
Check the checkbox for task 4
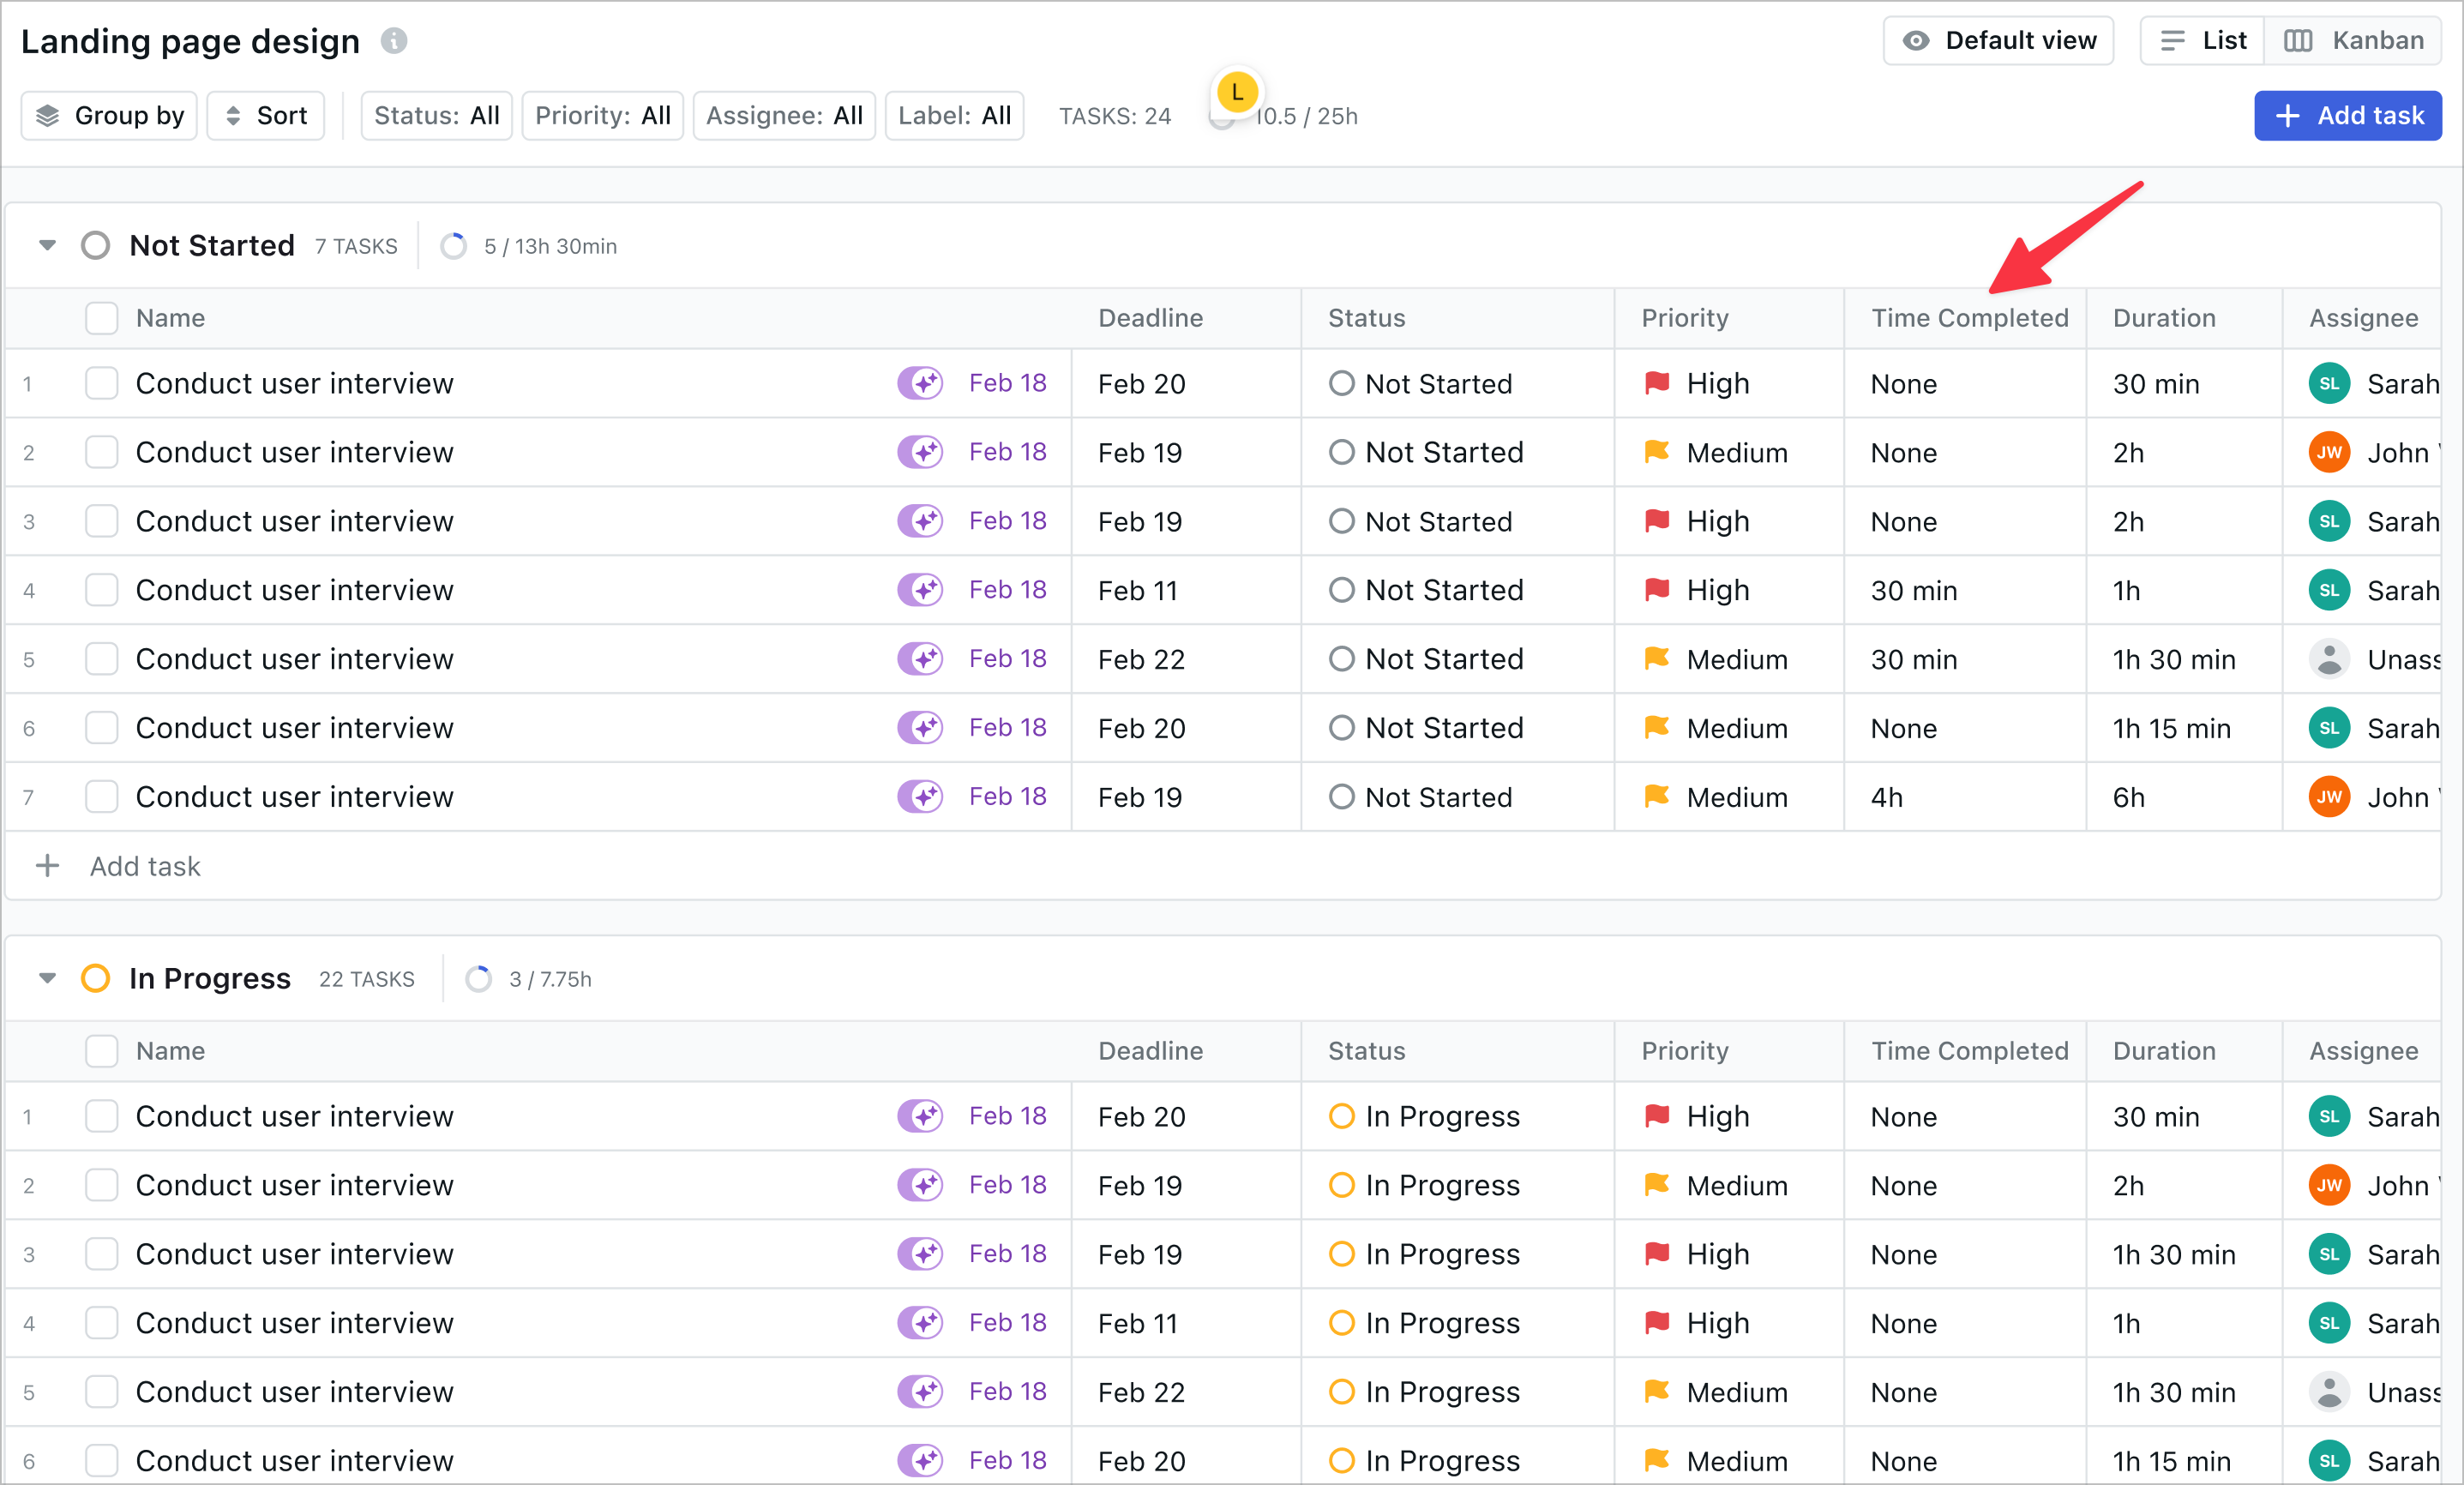pyautogui.click(x=101, y=589)
